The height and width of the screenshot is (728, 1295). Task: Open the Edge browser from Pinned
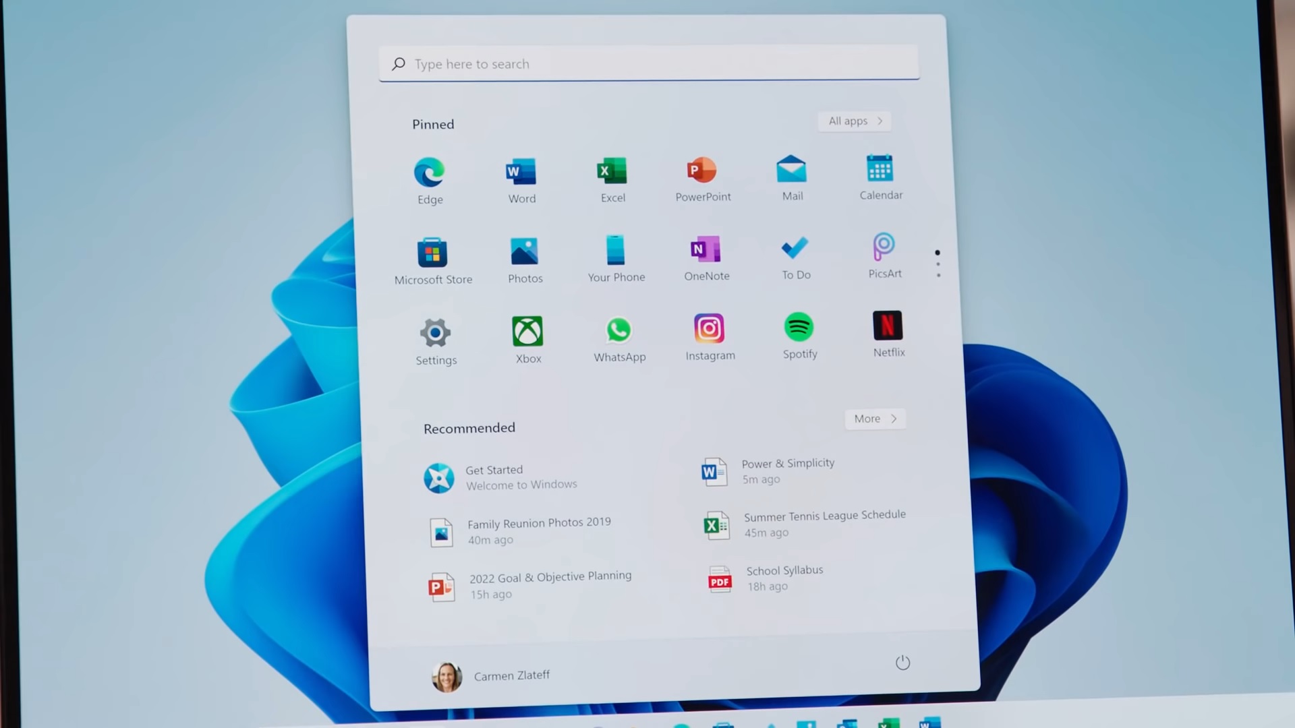tap(430, 180)
